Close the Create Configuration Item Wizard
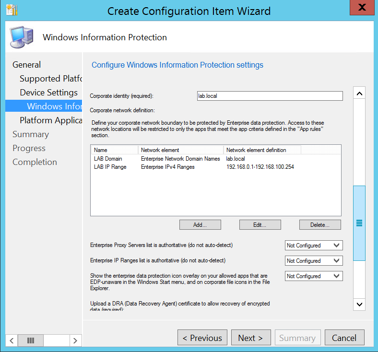Screen dimensions: 378x352 coord(362,8)
